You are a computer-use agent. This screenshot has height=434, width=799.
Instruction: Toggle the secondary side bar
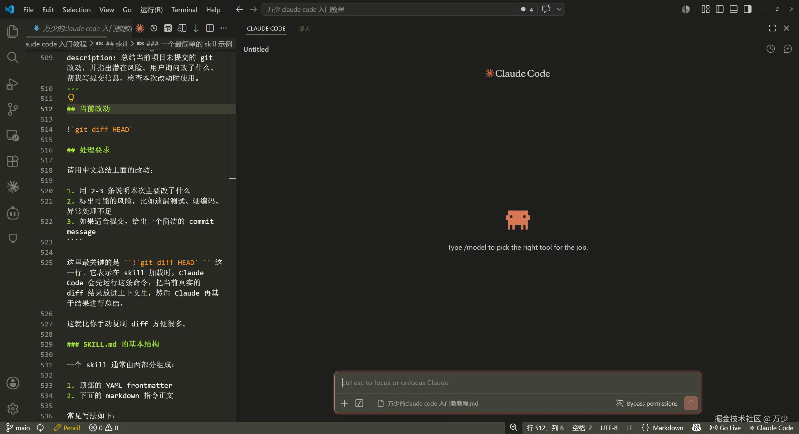coord(748,9)
